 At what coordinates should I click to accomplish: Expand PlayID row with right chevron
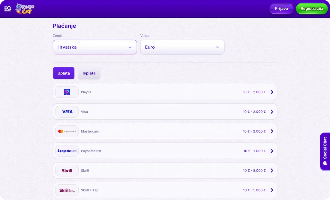pos(272,92)
